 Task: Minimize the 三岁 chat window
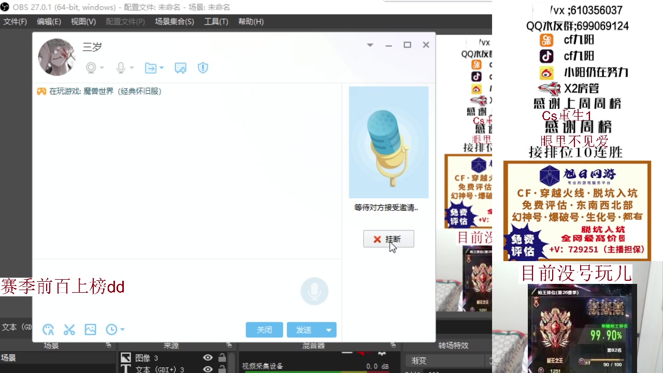click(388, 46)
